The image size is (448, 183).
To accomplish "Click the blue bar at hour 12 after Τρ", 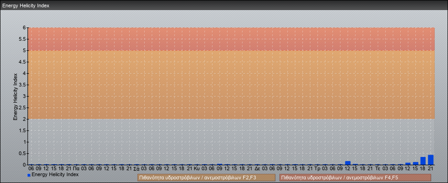I will pos(348,163).
